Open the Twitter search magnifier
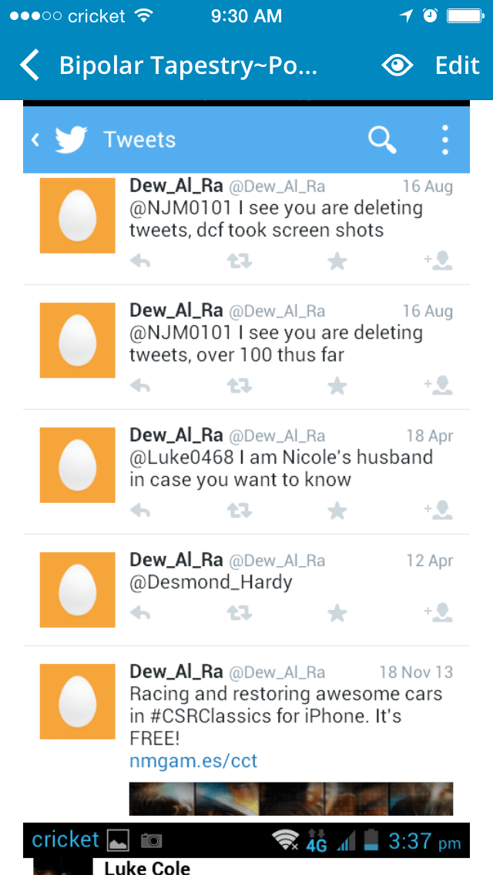The width and height of the screenshot is (493, 875). click(x=382, y=139)
